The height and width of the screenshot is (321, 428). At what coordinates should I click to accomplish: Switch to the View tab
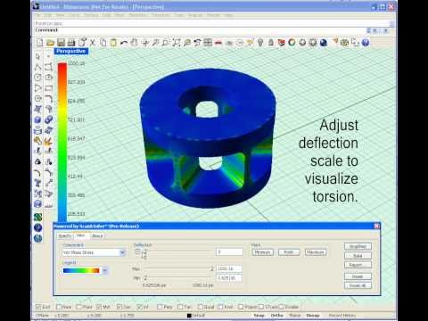80,235
